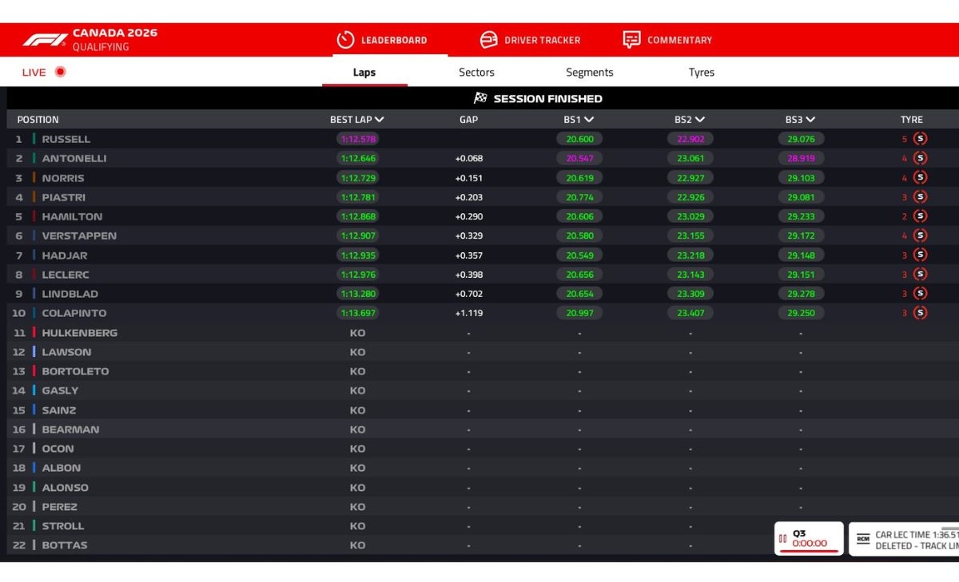Click Antonelli's BS3 time 28.919
Image resolution: width=959 pixels, height=582 pixels.
[801, 158]
